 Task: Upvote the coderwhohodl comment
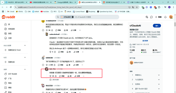51,52
